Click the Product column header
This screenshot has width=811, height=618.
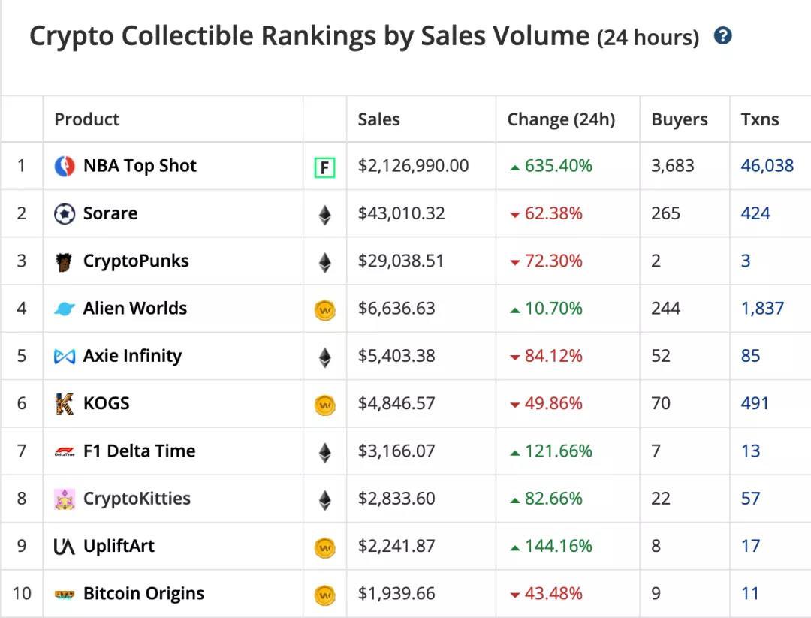[86, 119]
